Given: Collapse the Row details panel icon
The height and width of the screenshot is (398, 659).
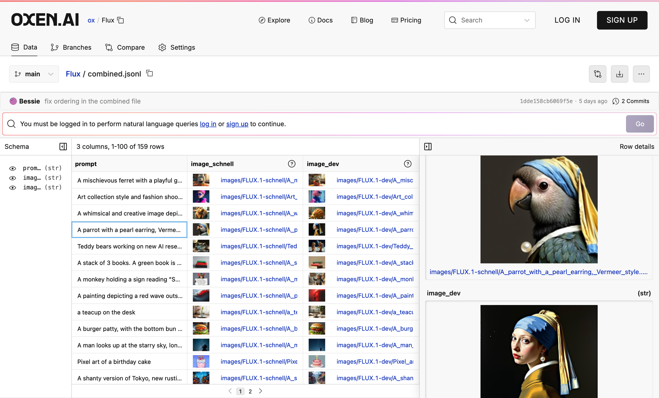Looking at the screenshot, I should 428,146.
